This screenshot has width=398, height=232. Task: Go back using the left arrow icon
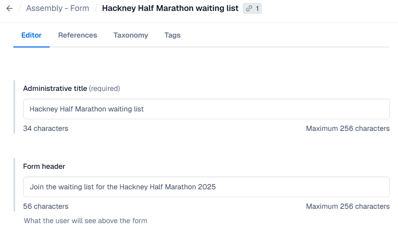tap(9, 8)
